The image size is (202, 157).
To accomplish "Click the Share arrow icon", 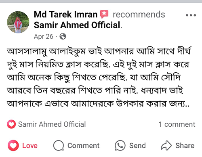I will 166,145.
